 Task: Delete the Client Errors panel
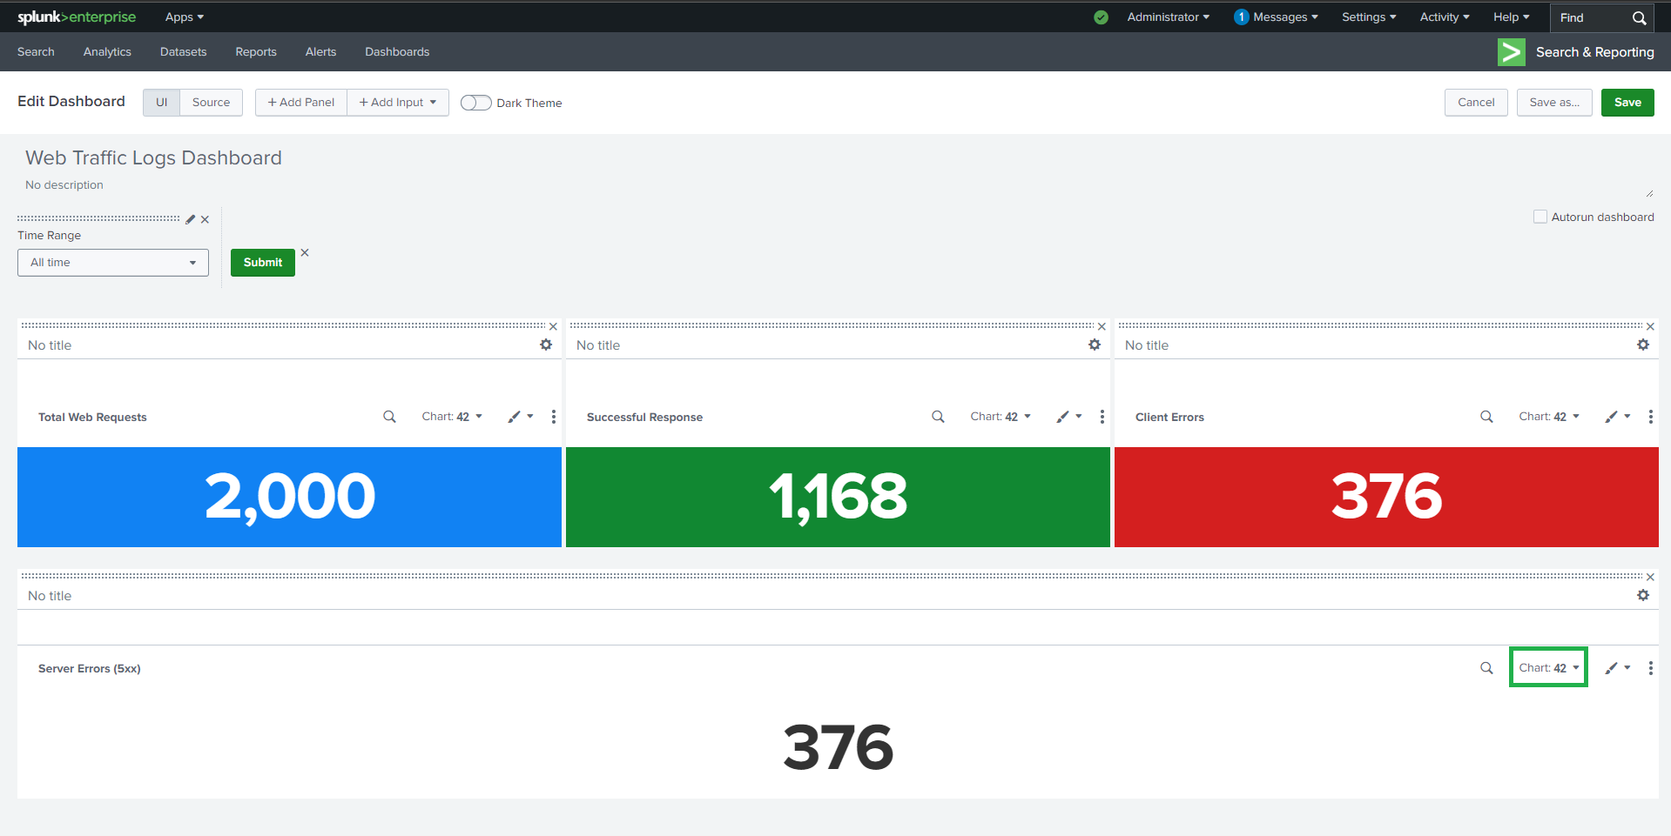pos(1650,327)
